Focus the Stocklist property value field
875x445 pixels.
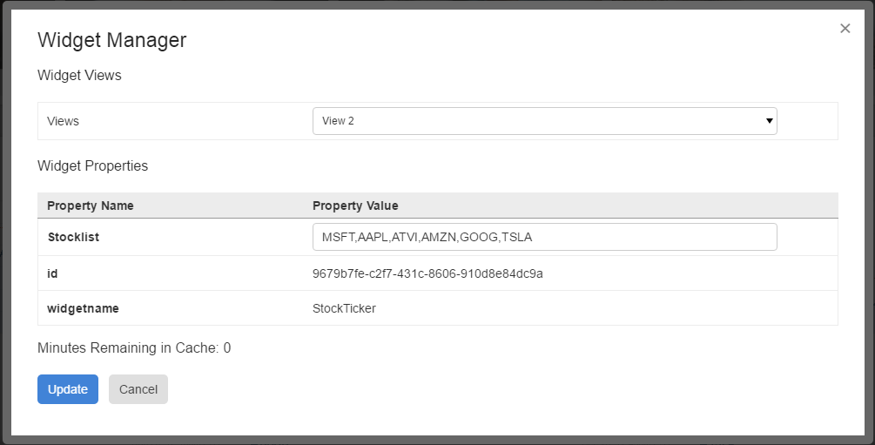tap(543, 237)
